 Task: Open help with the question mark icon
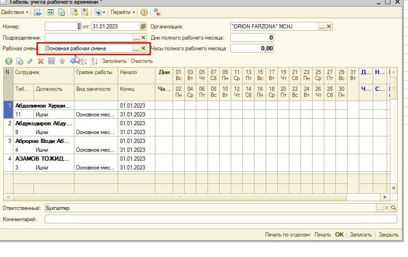144,12
